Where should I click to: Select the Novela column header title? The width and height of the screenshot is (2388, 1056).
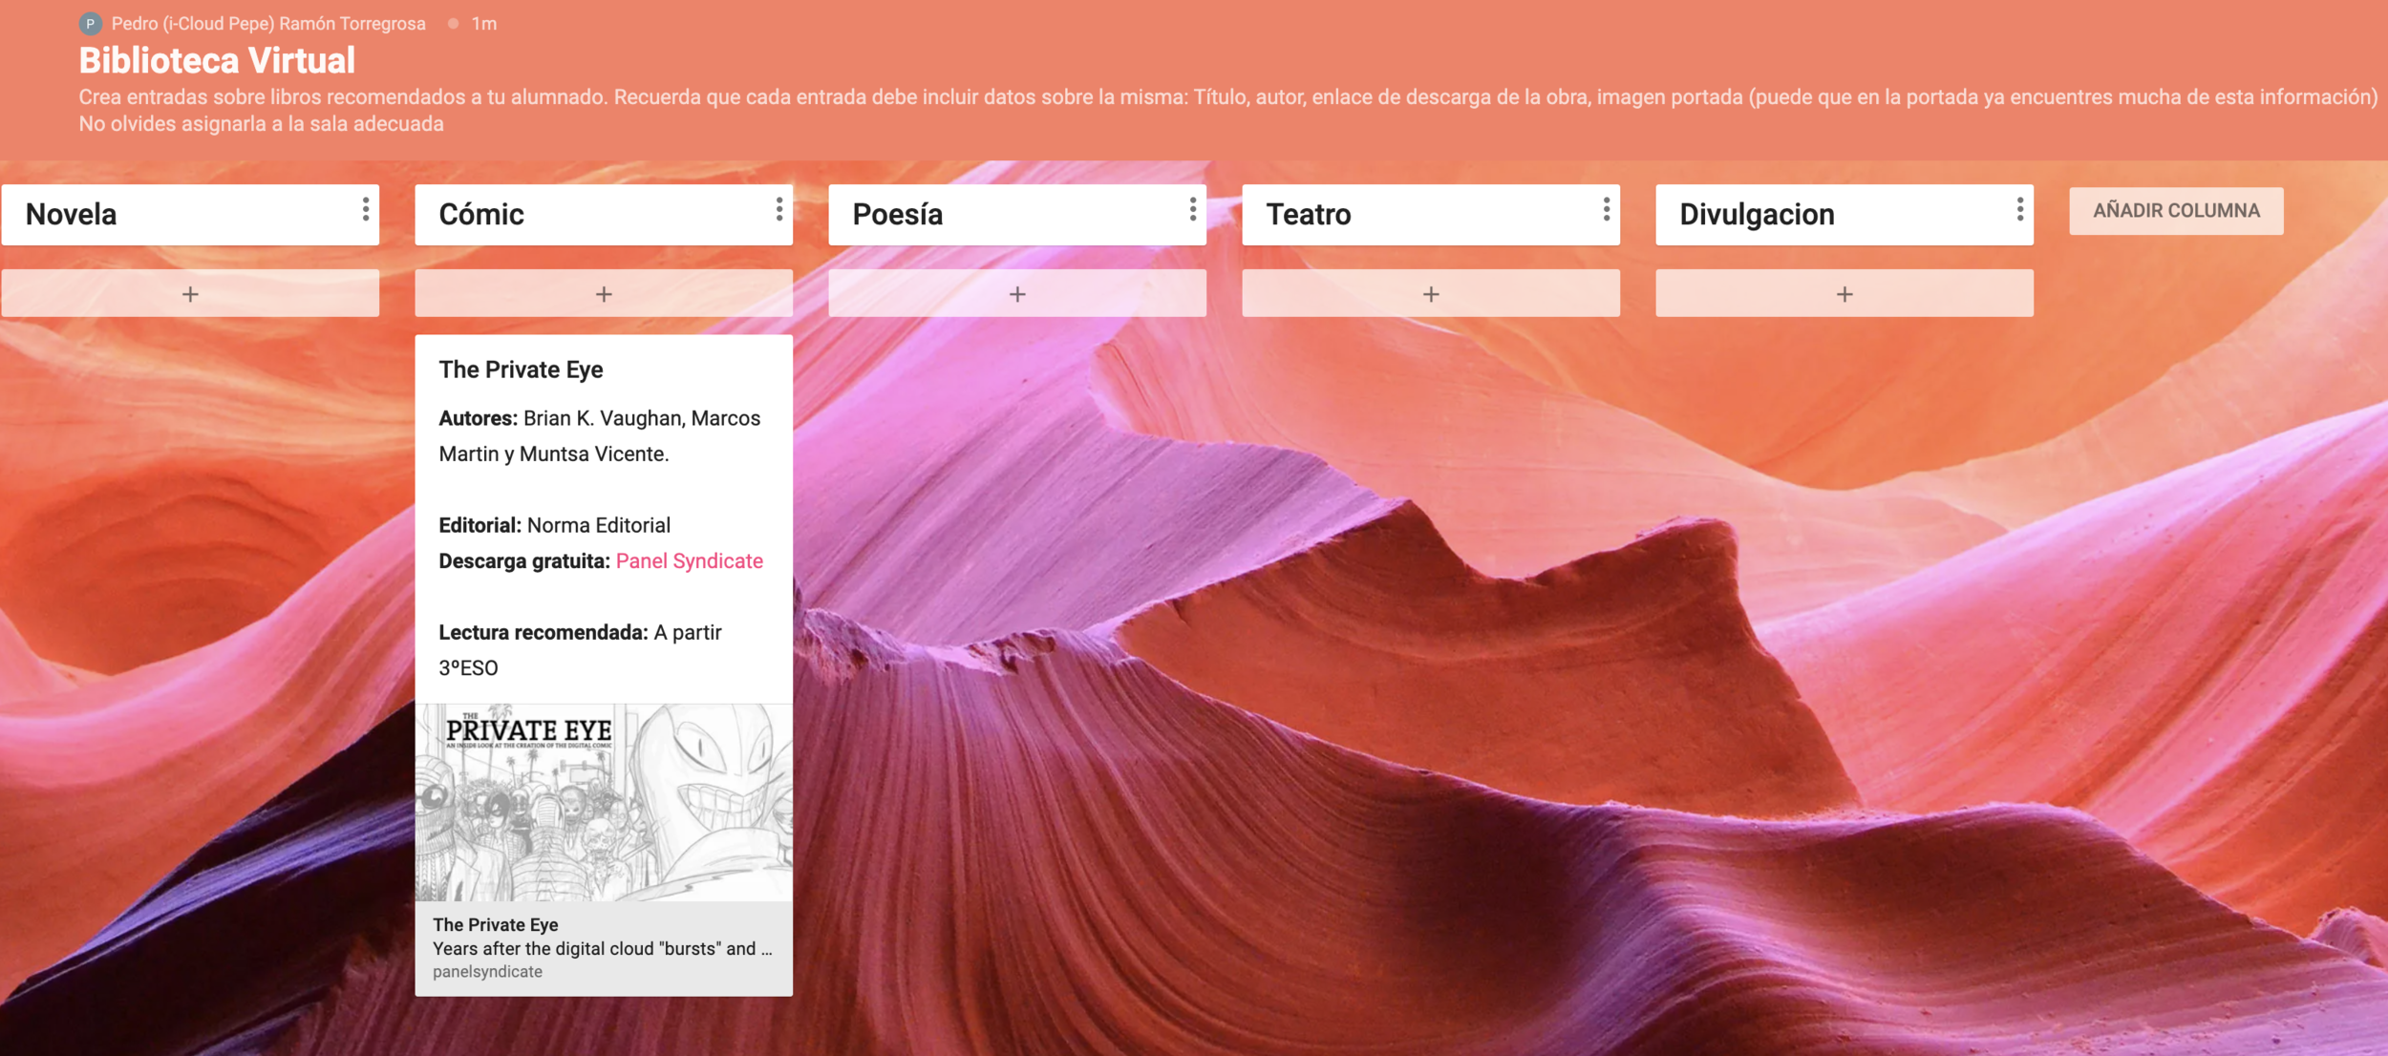[x=72, y=215]
